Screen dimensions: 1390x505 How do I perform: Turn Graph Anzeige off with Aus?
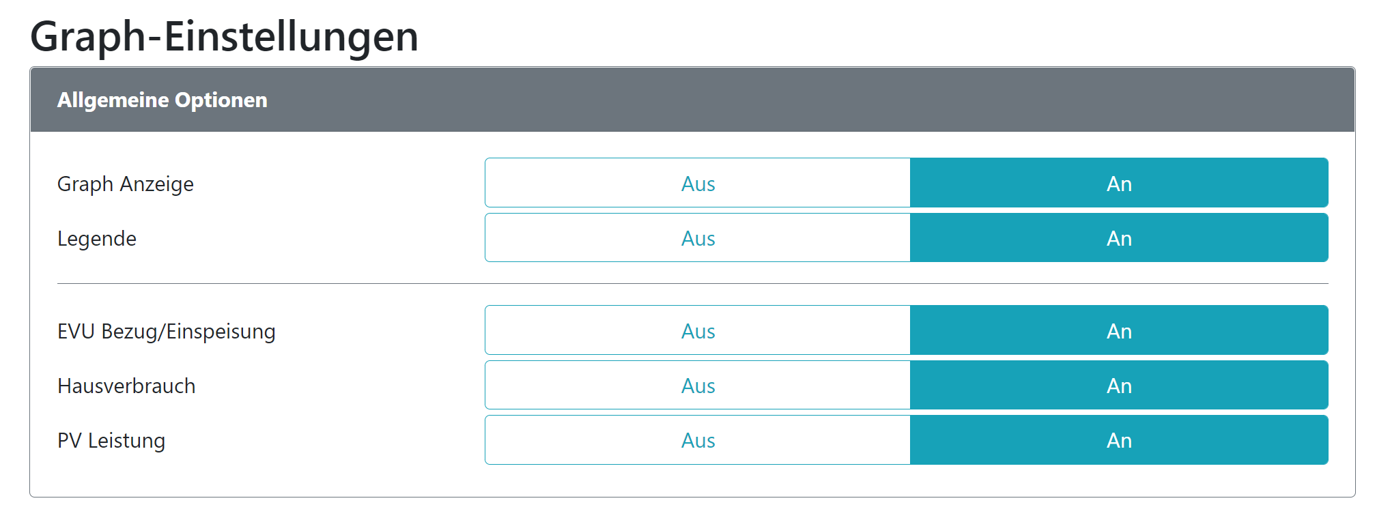pyautogui.click(x=698, y=183)
